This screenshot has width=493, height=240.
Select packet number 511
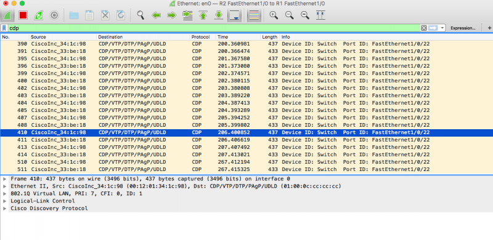[x=246, y=169]
